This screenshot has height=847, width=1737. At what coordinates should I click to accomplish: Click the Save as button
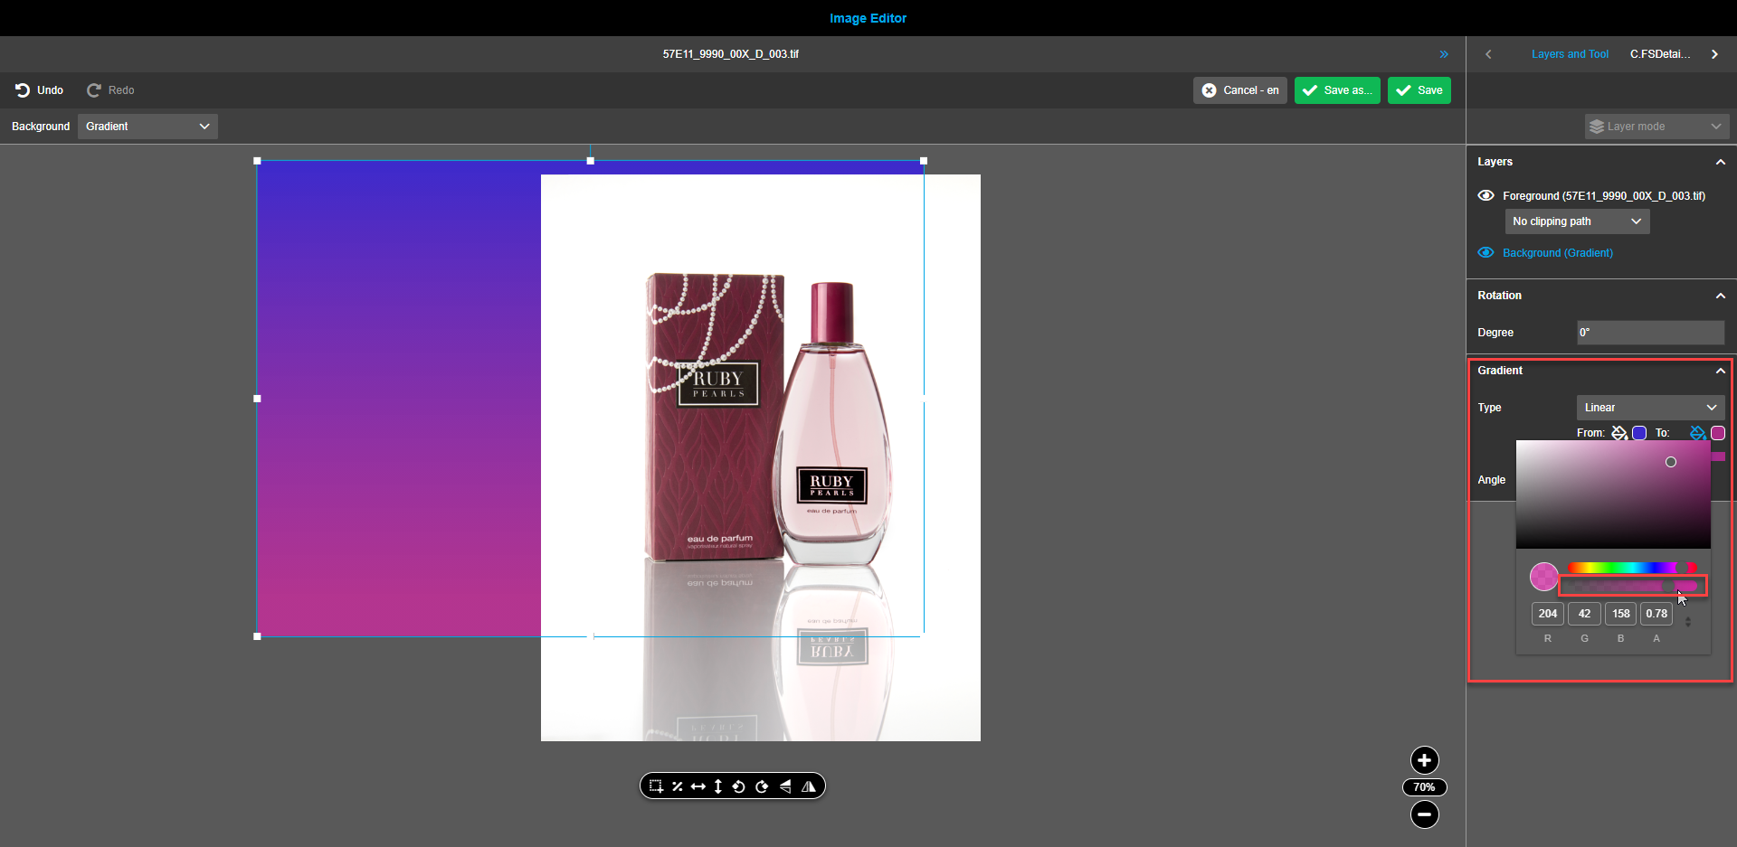[1337, 90]
